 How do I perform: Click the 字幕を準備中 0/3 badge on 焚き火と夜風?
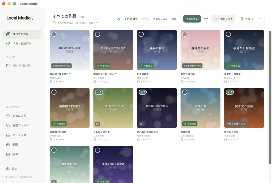236,124
